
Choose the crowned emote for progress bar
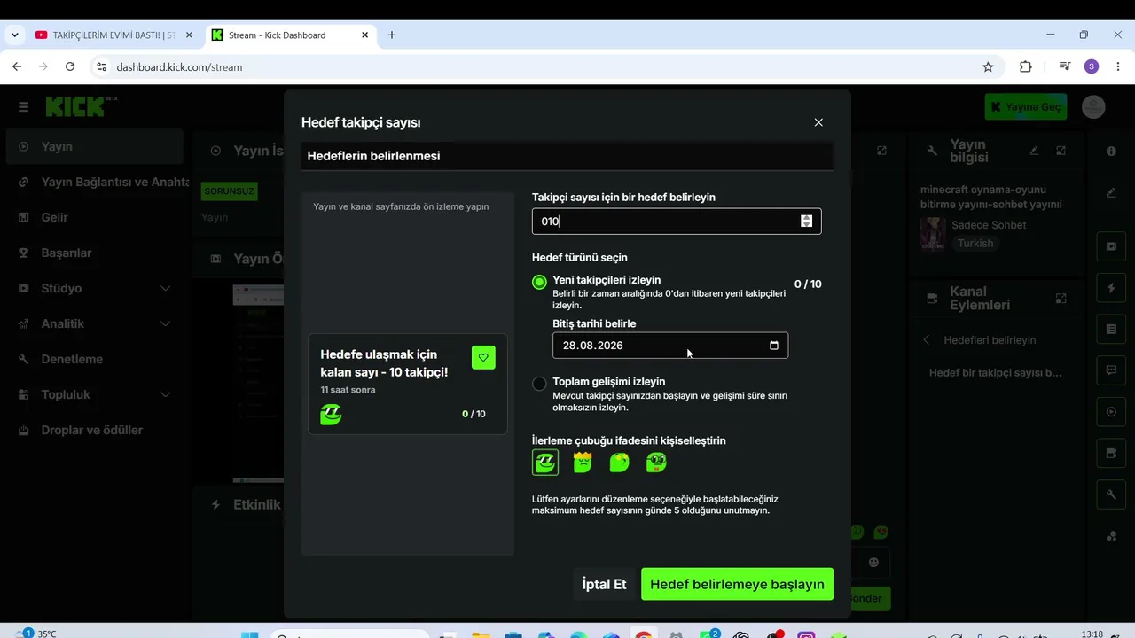583,463
